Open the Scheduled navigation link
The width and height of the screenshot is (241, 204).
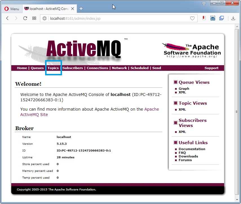pos(140,68)
